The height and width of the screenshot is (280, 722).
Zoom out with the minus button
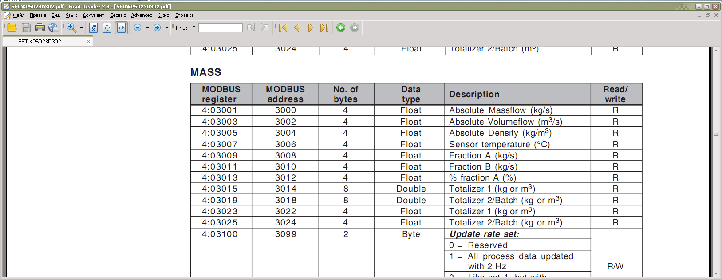point(138,28)
